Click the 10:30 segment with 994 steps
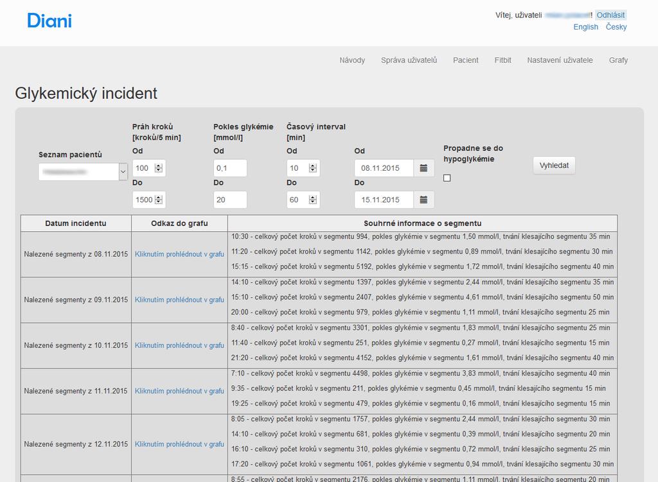The width and height of the screenshot is (658, 482). coord(420,236)
